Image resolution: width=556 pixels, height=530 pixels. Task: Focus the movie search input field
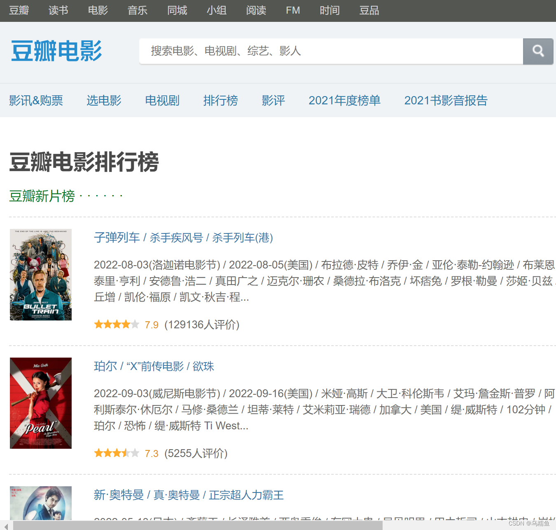click(x=331, y=51)
